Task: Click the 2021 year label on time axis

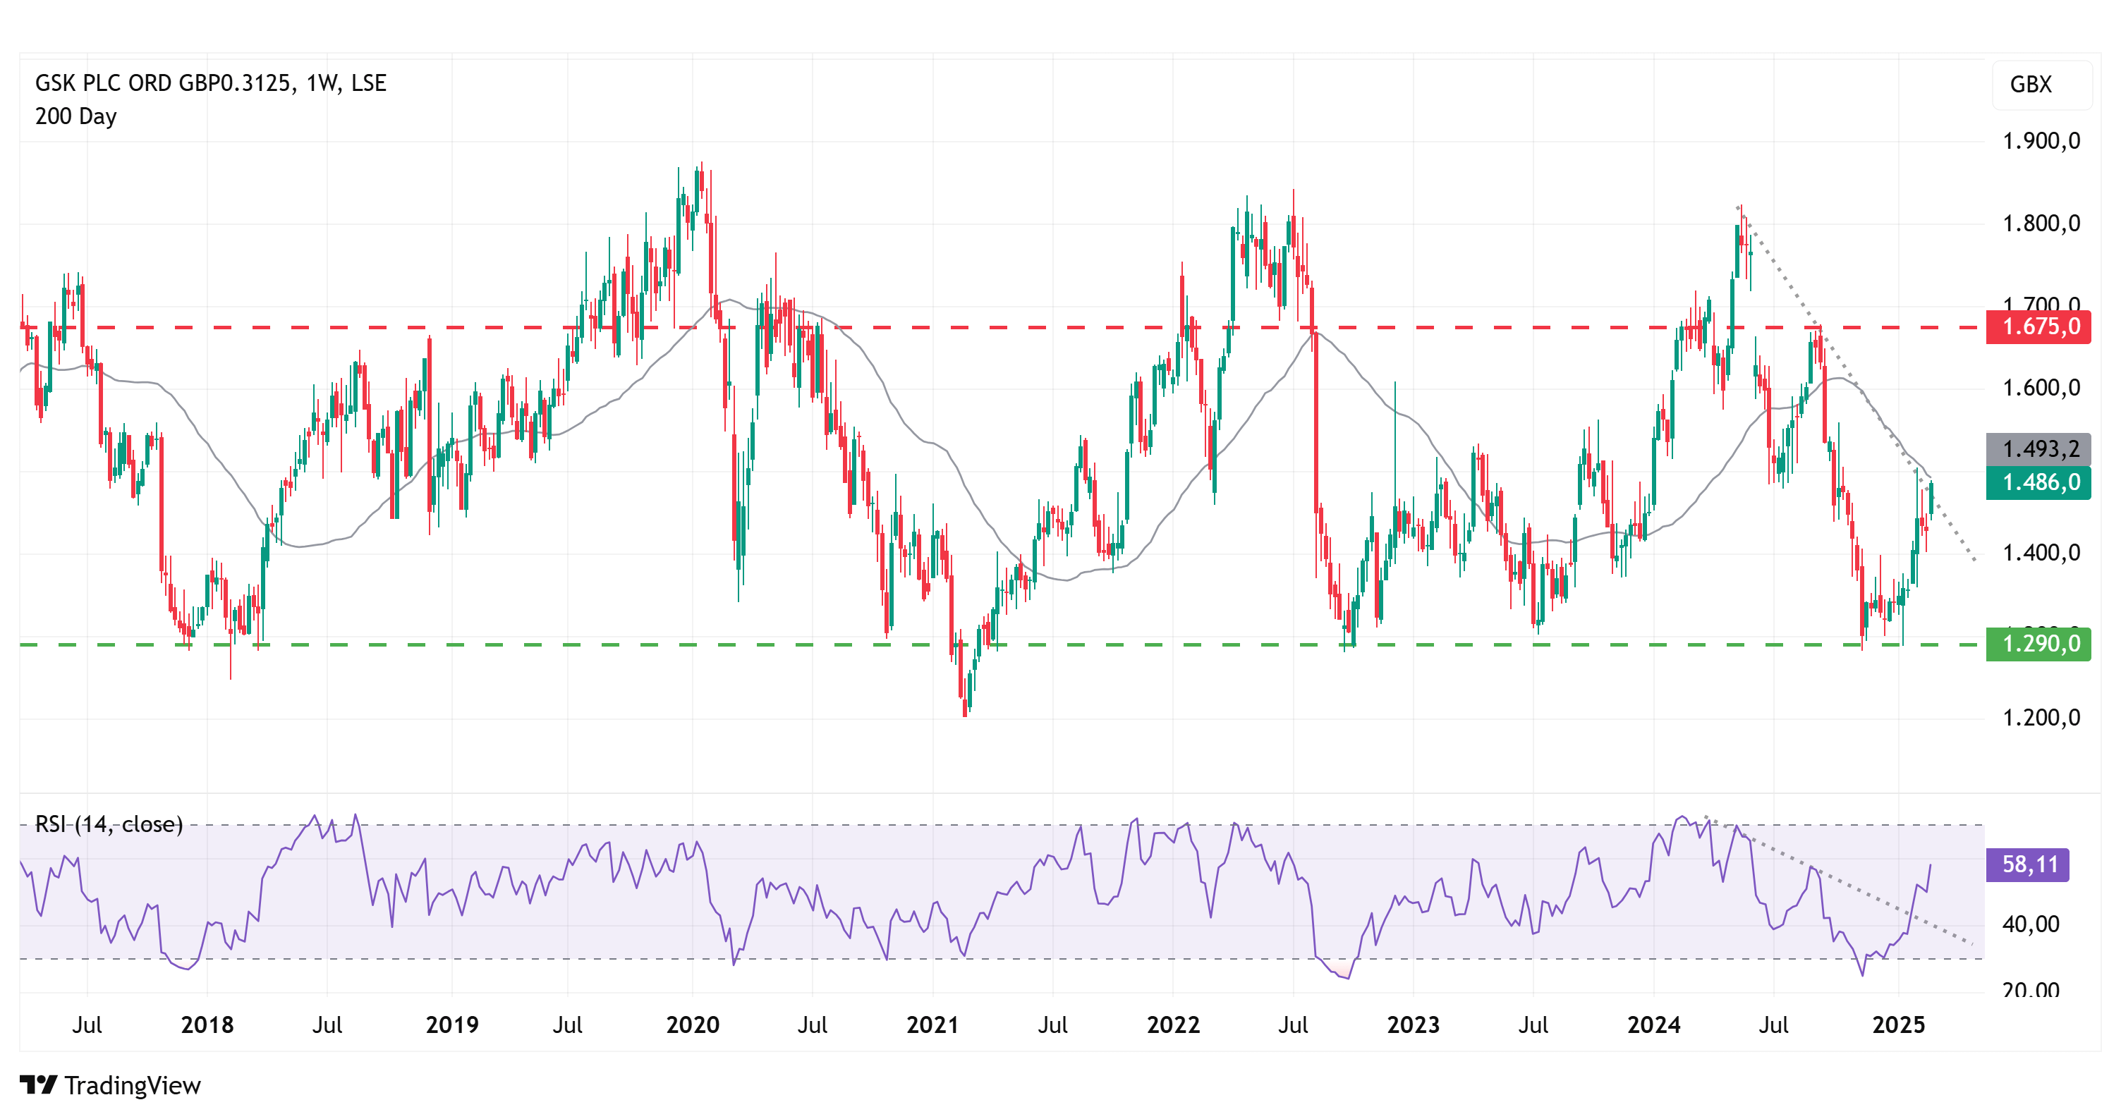Action: pos(932,1025)
